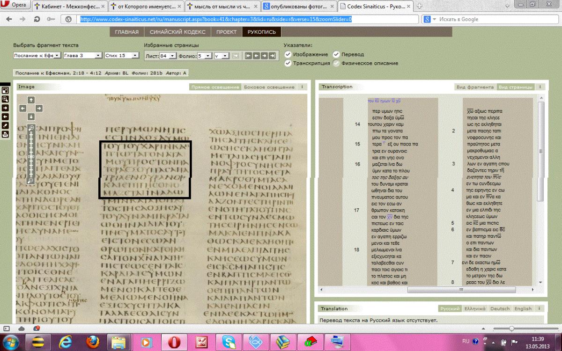
Task: Switch to Боковое освещение image tab
Action: click(269, 87)
